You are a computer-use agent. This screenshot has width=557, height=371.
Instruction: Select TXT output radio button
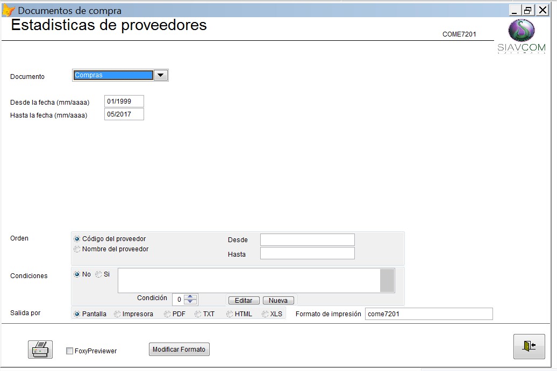[x=198, y=314]
